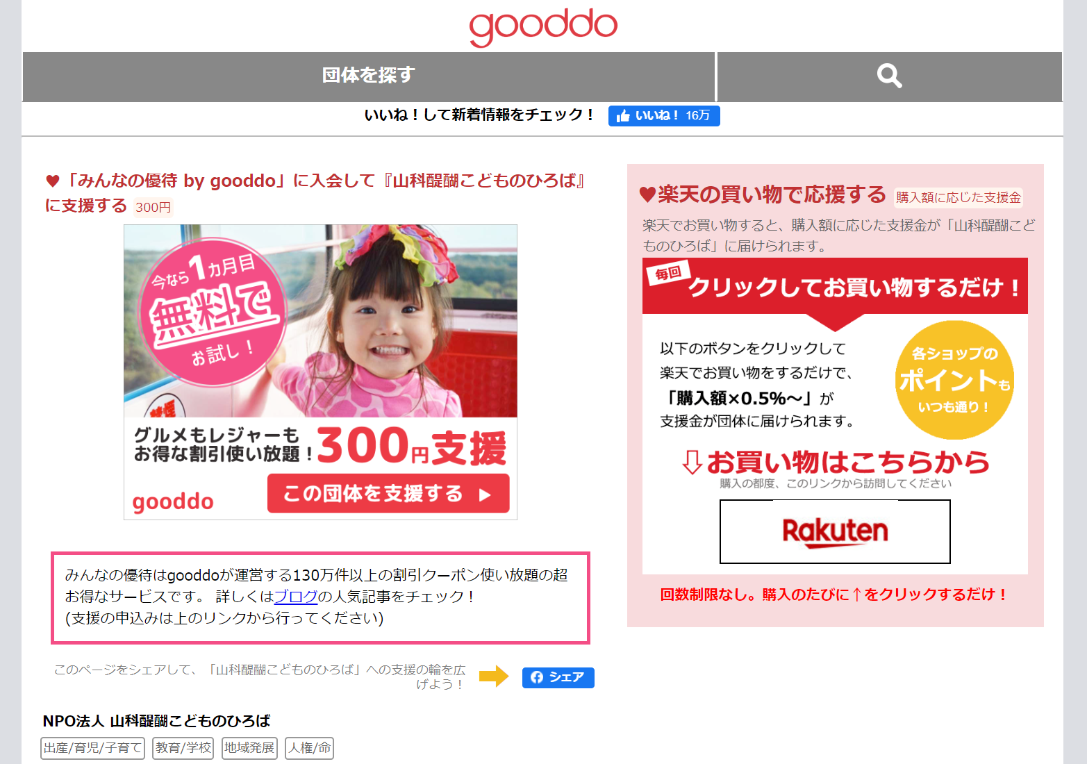Select the 出産/育児/子育て tag
Image resolution: width=1087 pixels, height=764 pixels.
coord(93,748)
